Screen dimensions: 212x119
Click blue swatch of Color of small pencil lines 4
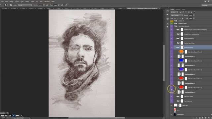point(181,60)
